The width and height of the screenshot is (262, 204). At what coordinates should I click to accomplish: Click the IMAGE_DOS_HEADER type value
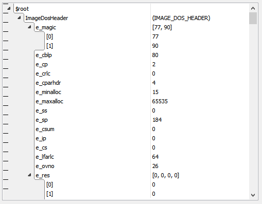(181, 18)
